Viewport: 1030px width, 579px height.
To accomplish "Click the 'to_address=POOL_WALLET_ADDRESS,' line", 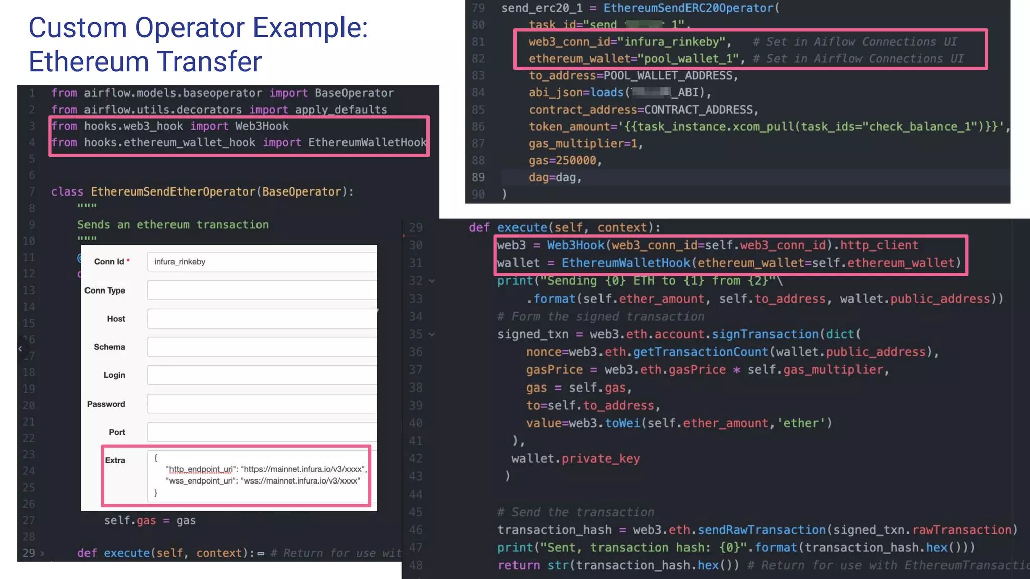I will point(633,76).
